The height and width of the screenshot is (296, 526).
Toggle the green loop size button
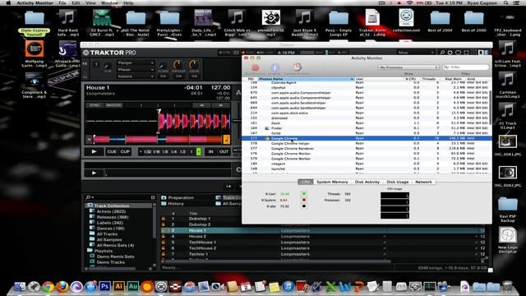click(x=198, y=151)
